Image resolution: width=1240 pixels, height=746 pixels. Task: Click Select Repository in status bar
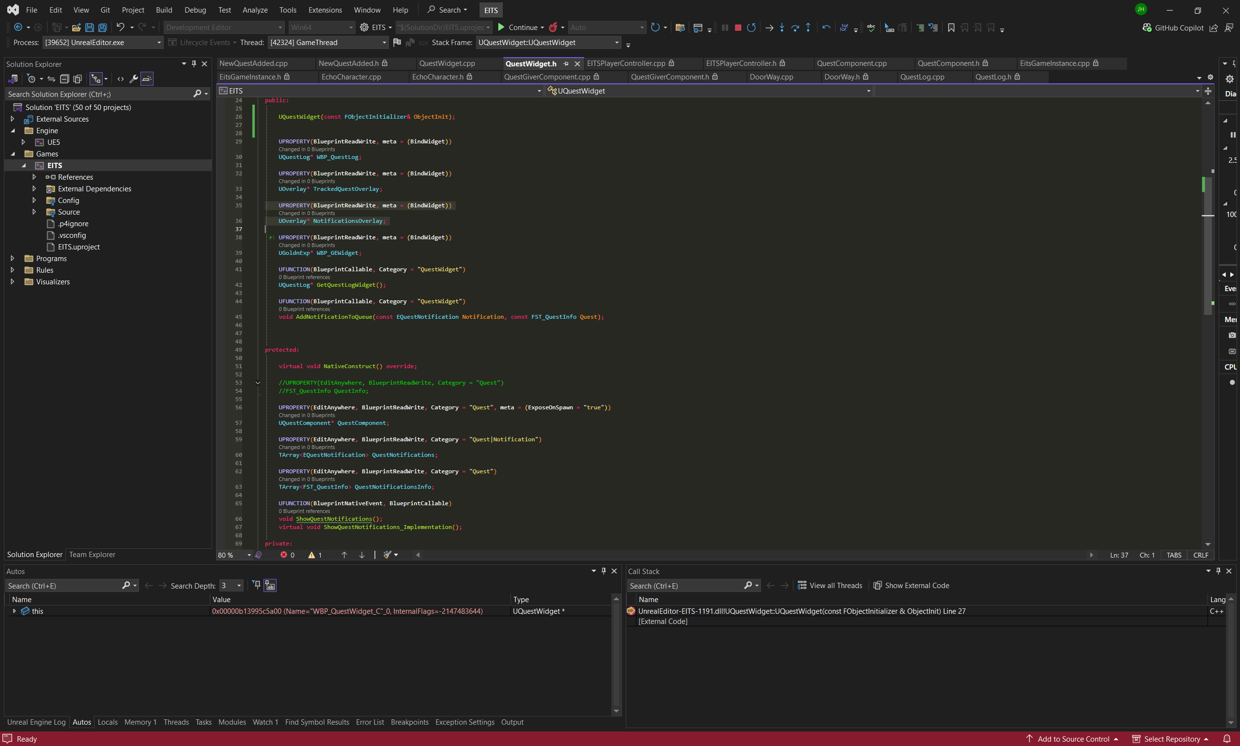point(1170,738)
